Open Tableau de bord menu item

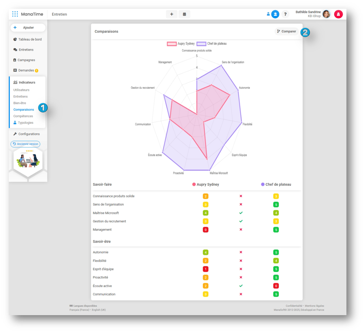click(x=27, y=39)
